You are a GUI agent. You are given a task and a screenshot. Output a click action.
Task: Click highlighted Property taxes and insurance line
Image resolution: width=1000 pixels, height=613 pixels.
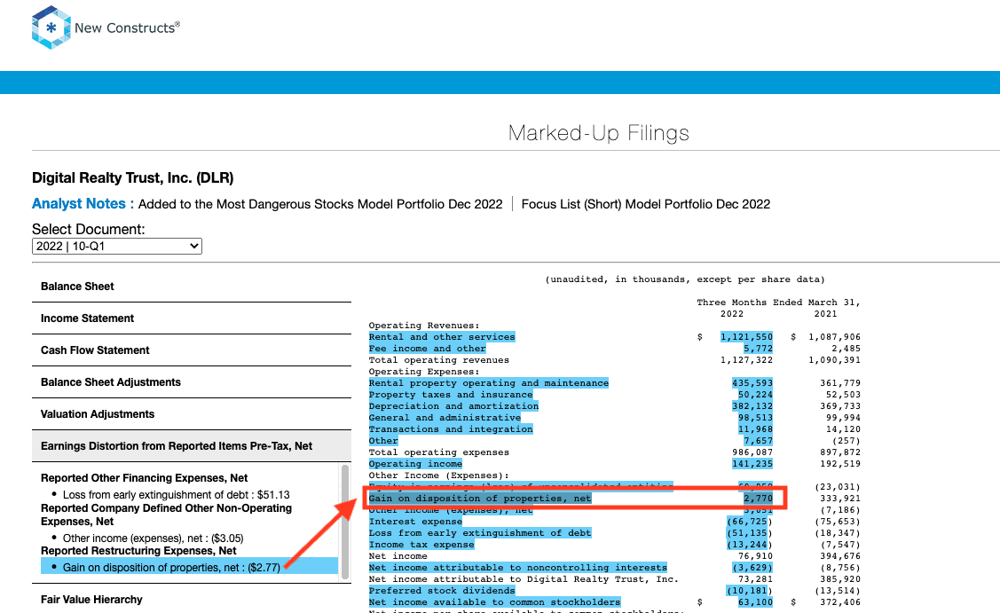pyautogui.click(x=450, y=394)
